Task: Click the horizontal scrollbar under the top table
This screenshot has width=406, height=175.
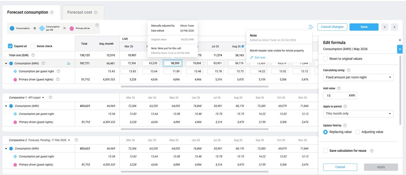Action: (x=195, y=86)
